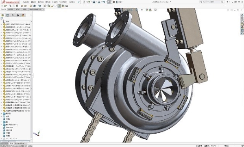Expand the circular pattern feature in tree

(1, 125)
